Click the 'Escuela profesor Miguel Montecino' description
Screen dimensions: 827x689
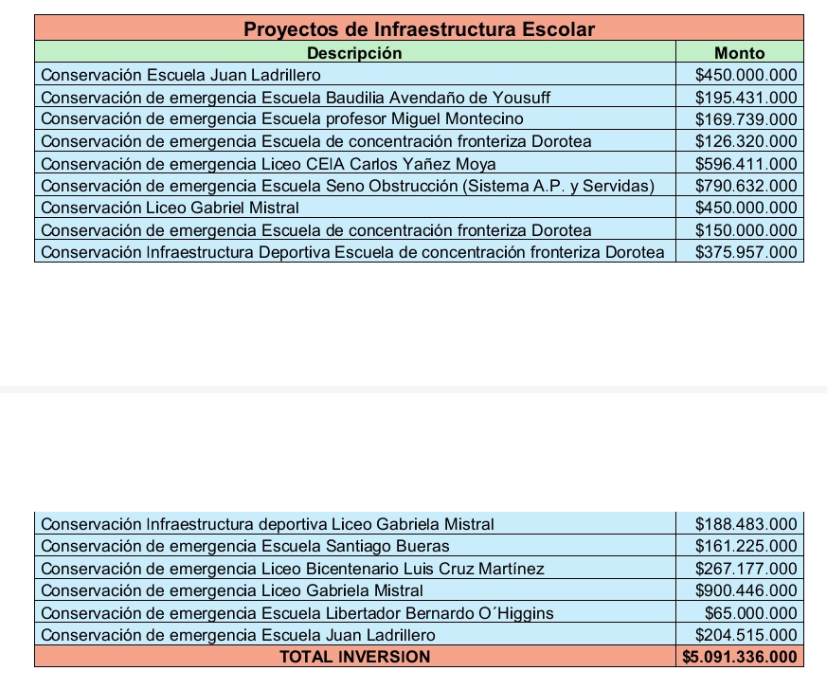[282, 118]
